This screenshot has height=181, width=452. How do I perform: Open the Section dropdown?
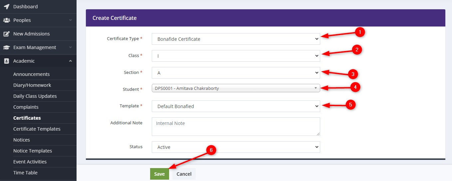[x=236, y=73]
